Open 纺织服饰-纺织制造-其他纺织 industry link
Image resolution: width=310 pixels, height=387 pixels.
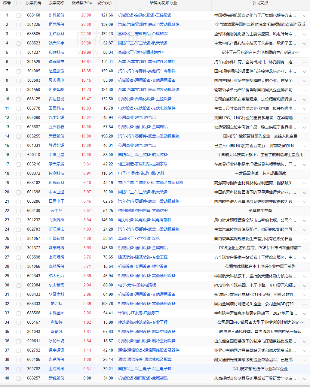pos(143,211)
